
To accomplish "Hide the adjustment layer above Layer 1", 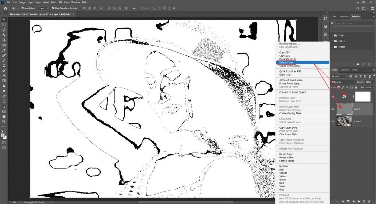I will 333,97.
